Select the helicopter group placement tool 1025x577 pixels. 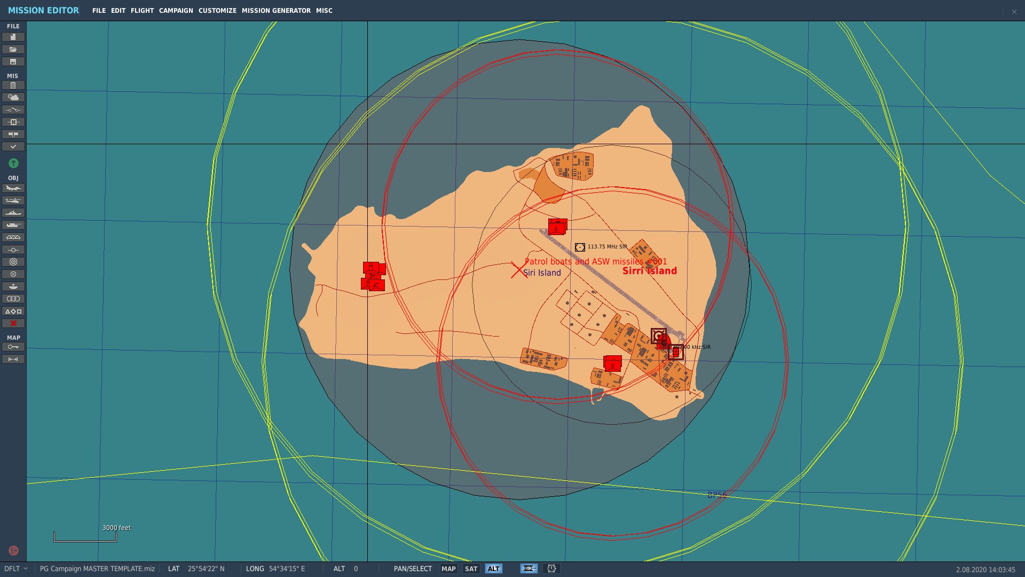point(13,200)
